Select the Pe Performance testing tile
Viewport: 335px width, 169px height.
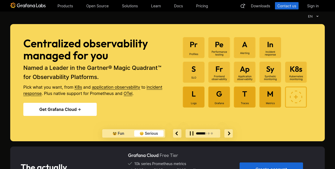pyautogui.click(x=219, y=48)
